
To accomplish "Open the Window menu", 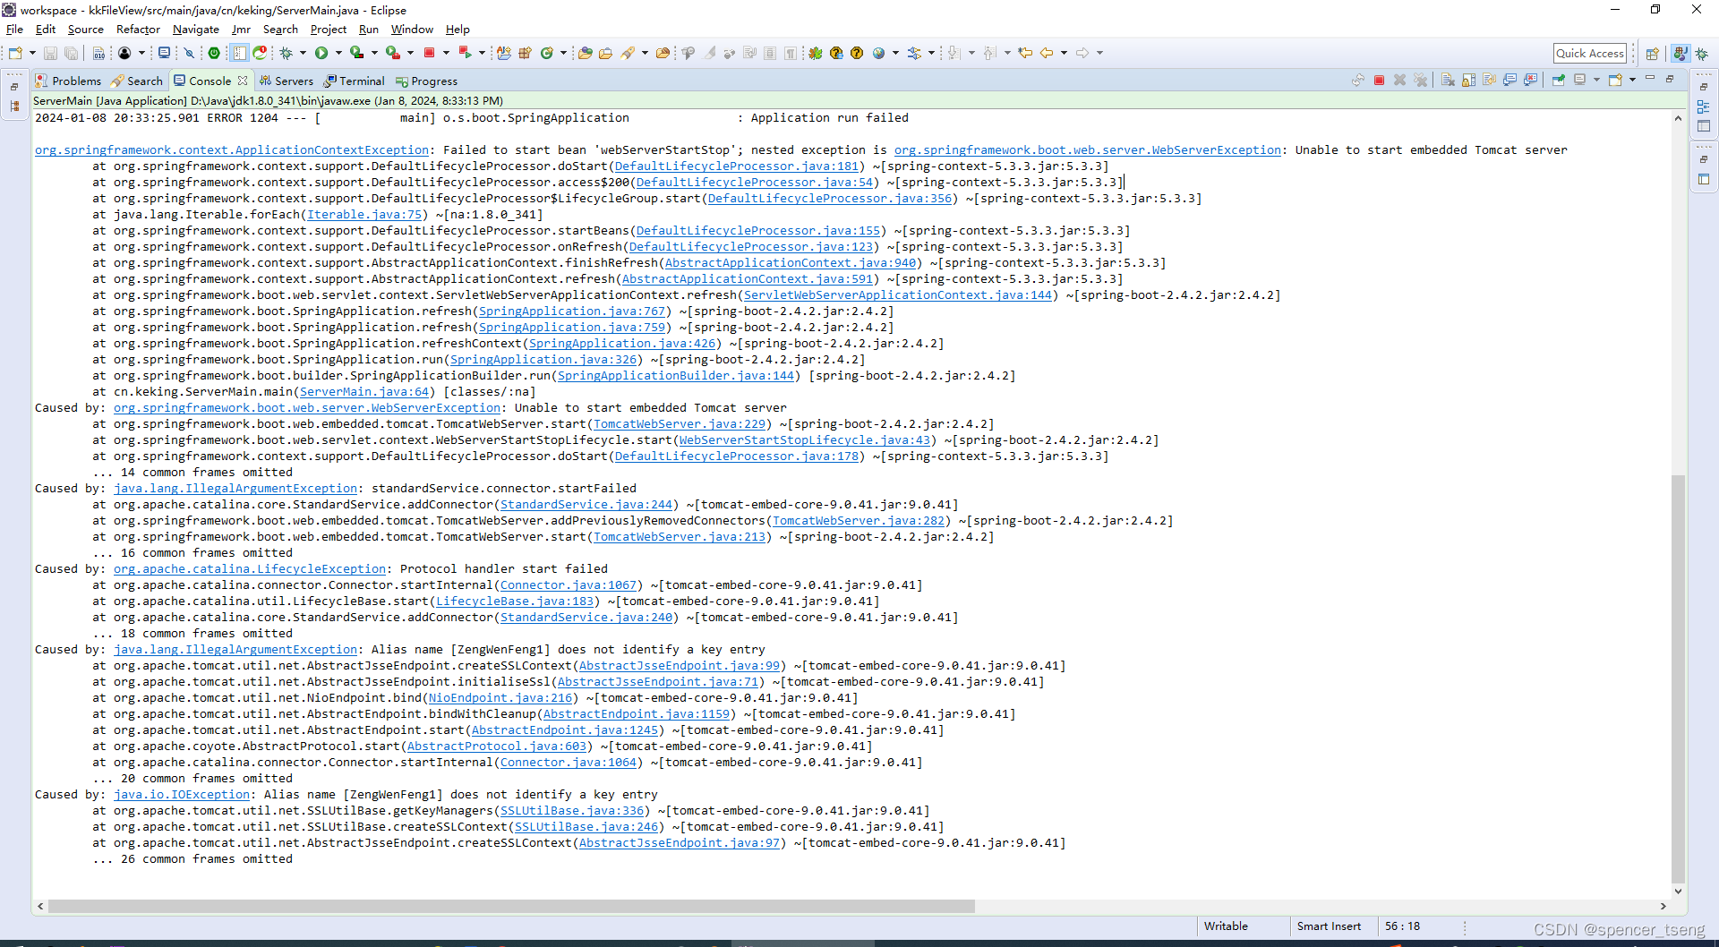I will pos(412,30).
